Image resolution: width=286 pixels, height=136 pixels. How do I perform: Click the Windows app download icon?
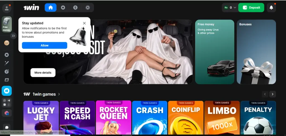pyautogui.click(x=7, y=91)
